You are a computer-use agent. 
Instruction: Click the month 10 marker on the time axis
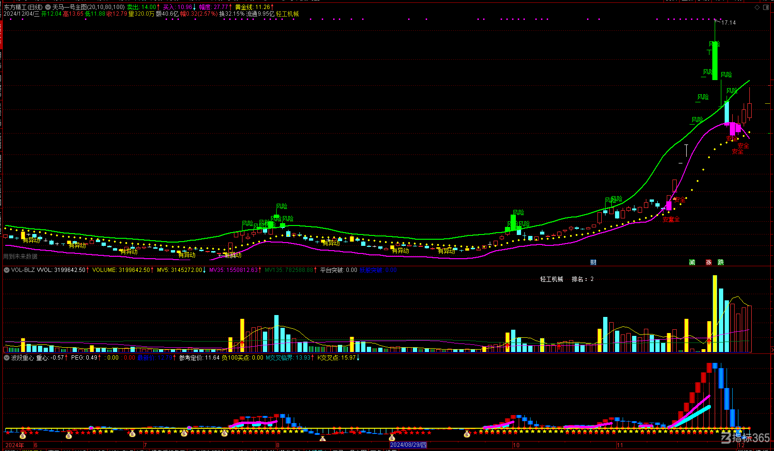click(x=516, y=445)
